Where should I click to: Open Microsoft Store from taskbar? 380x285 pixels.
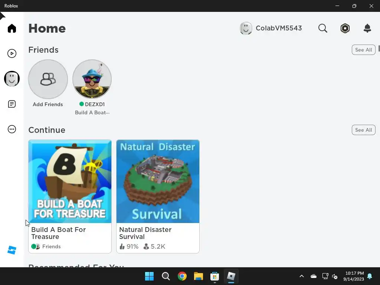coord(214,276)
